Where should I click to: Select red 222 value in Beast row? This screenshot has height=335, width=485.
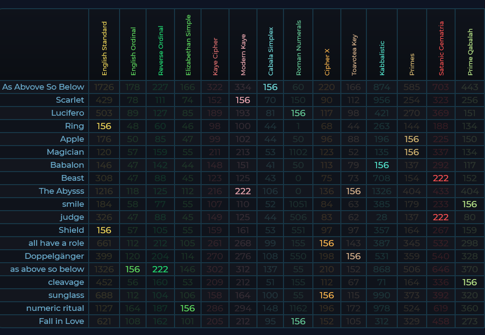click(x=441, y=178)
